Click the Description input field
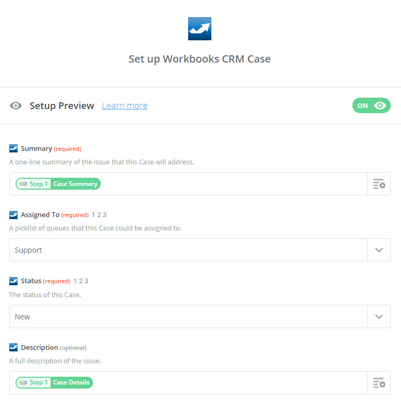The width and height of the screenshot is (401, 401). tap(188, 382)
